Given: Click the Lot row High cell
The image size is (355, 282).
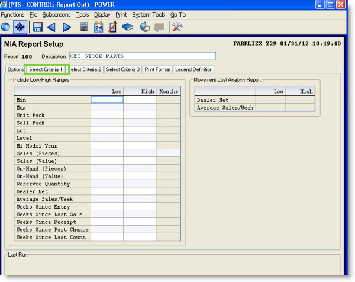Looking at the screenshot, I should [x=140, y=130].
